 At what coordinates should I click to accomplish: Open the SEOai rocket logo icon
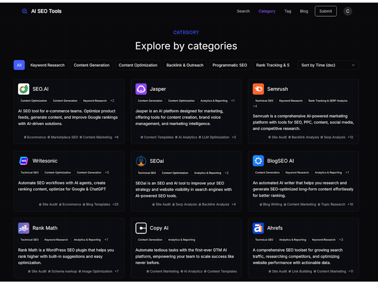pos(141,161)
